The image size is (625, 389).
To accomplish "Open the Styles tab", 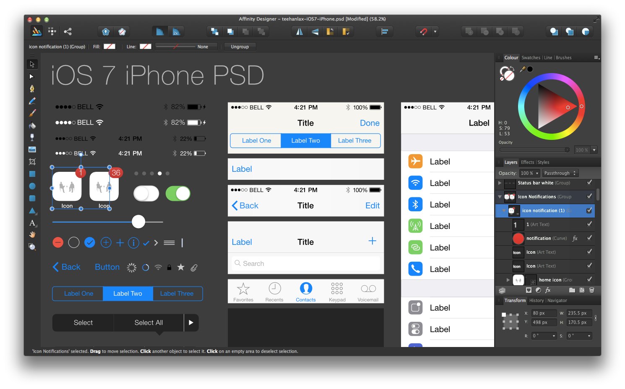I will click(x=544, y=162).
